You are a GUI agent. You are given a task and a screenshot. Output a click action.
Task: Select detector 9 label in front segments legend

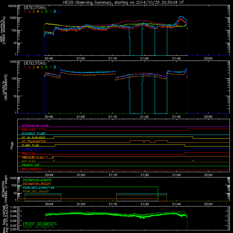point(59,12)
